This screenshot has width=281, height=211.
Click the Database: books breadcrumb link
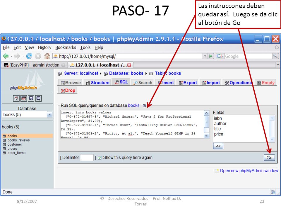tap(126, 73)
